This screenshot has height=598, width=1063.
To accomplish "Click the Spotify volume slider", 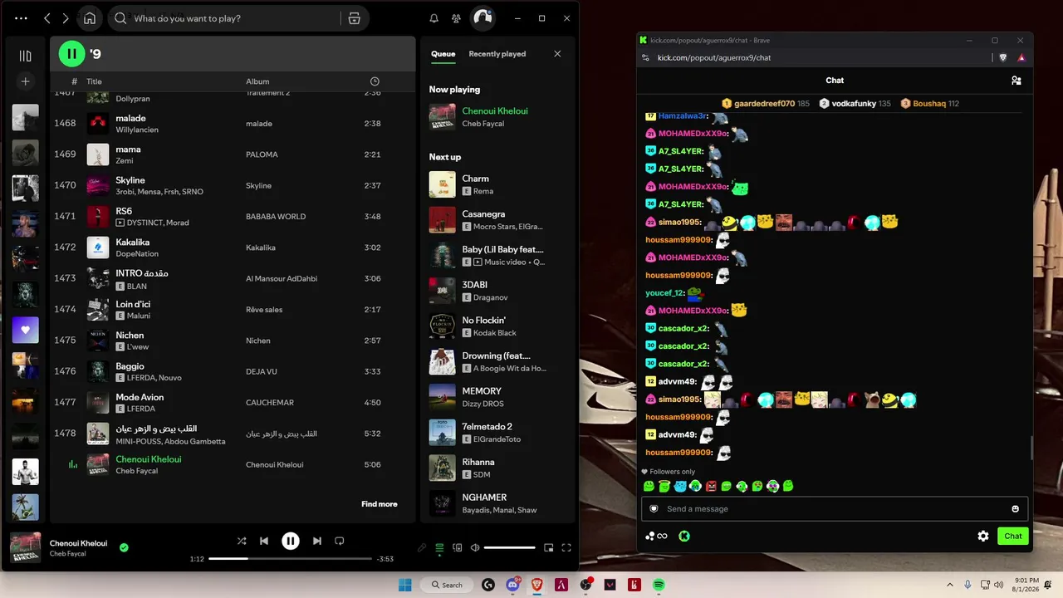I will pos(510,547).
